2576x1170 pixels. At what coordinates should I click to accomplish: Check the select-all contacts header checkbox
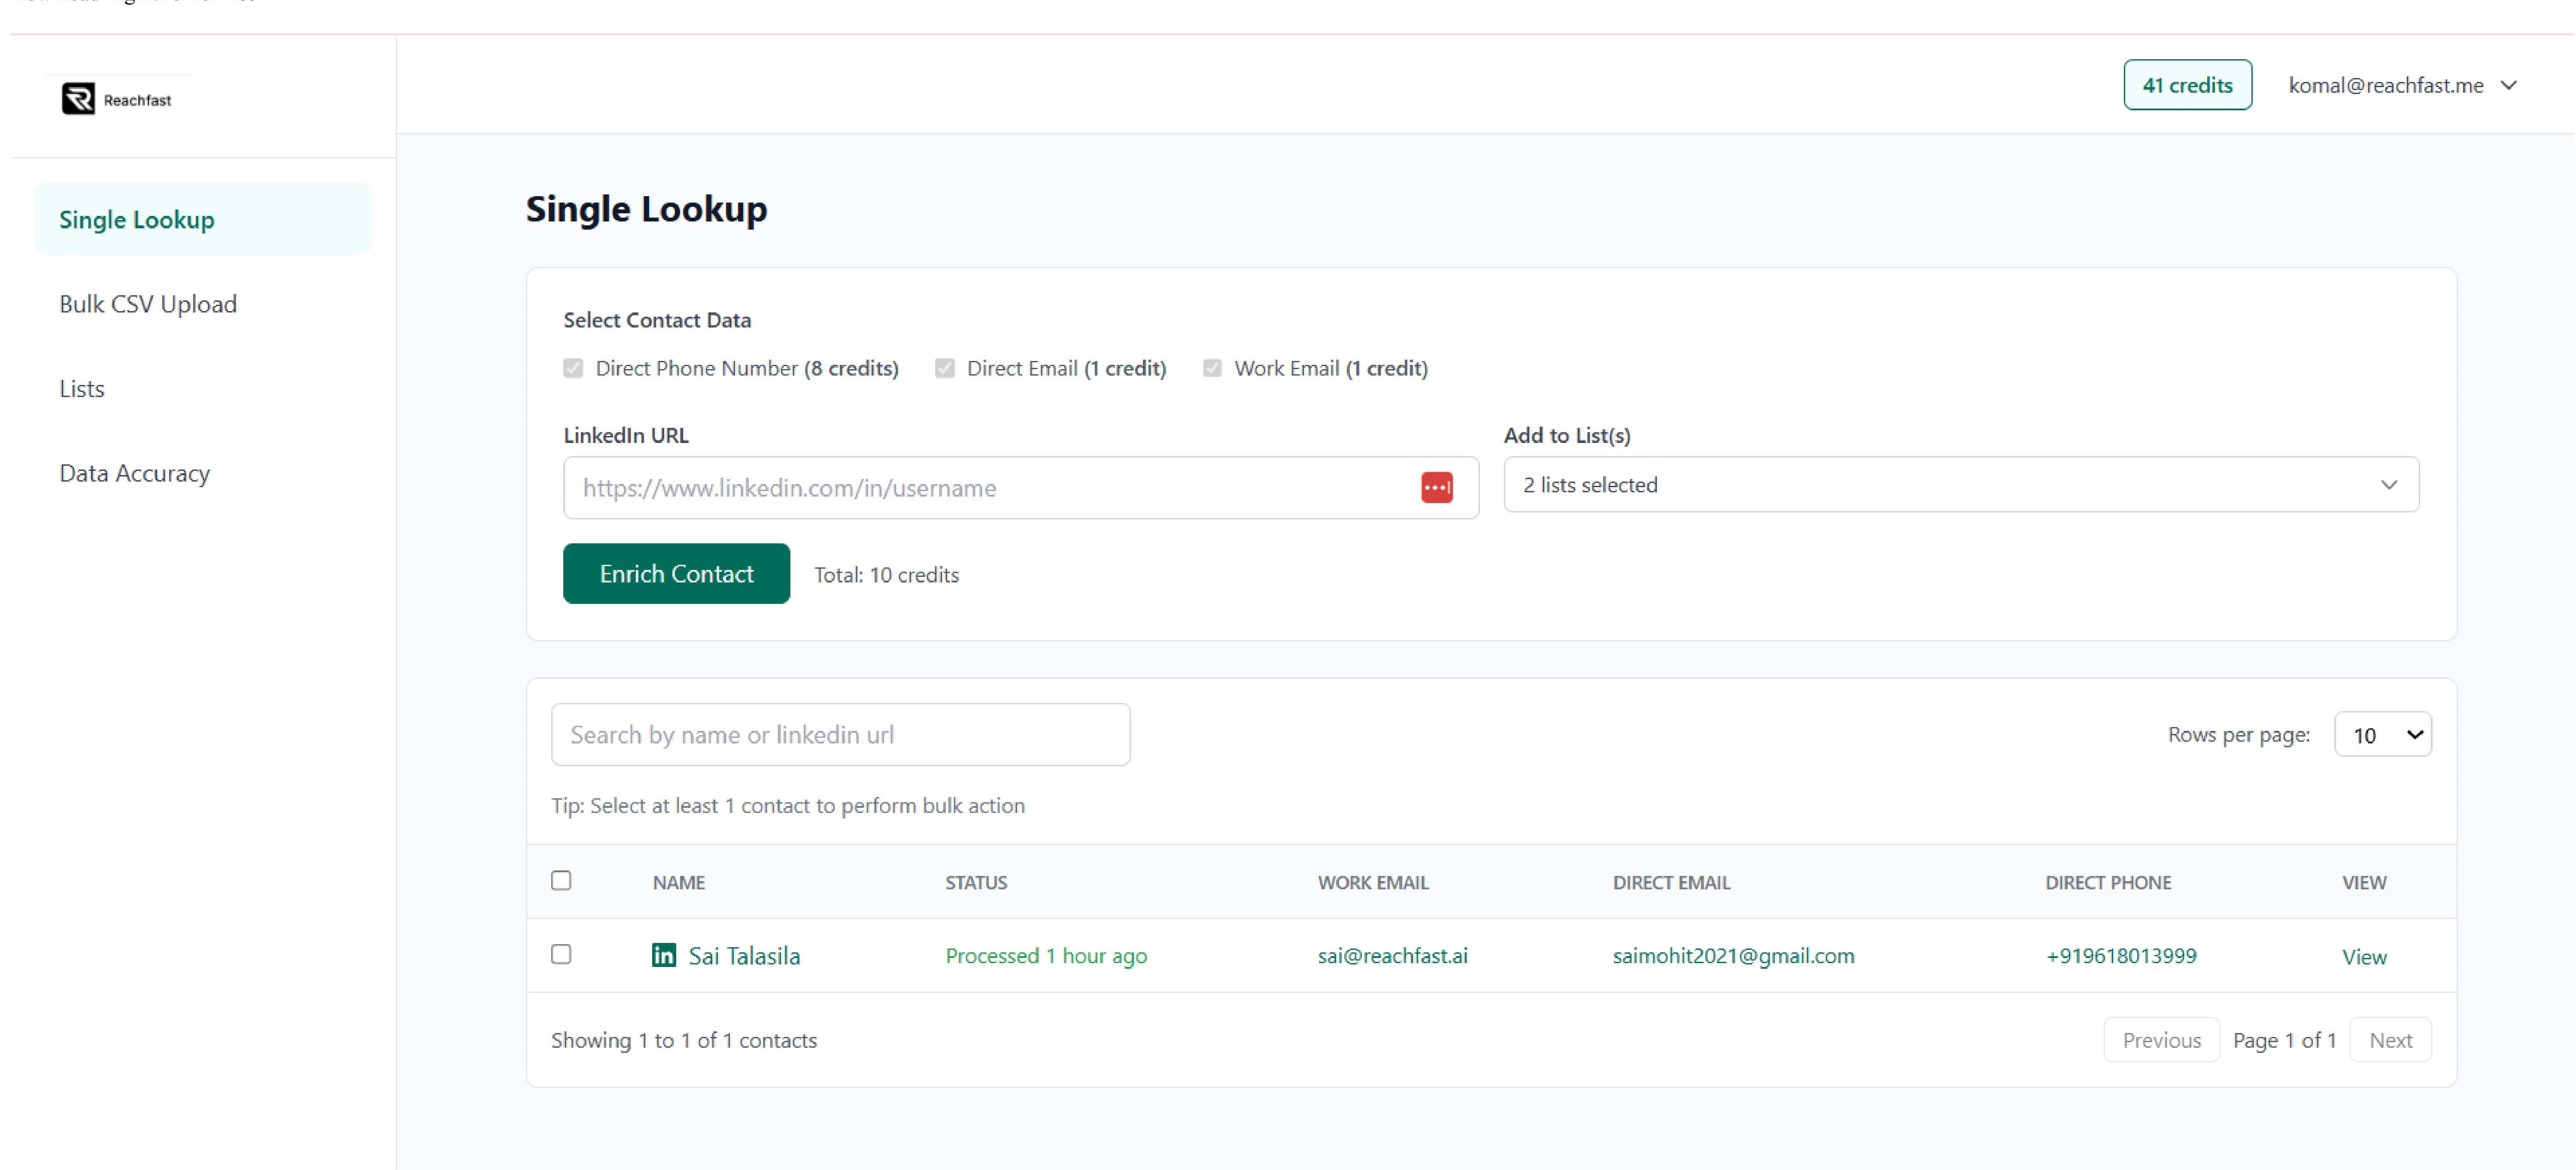561,880
